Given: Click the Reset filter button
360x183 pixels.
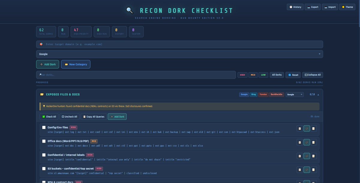Looking at the screenshot, I should pyautogui.click(x=293, y=75).
